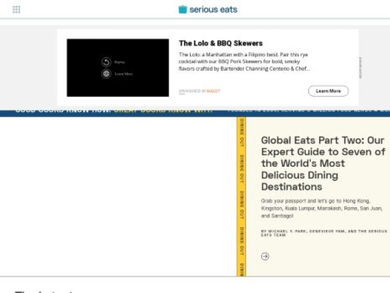Click the globe Learn More icon in video

click(x=106, y=74)
